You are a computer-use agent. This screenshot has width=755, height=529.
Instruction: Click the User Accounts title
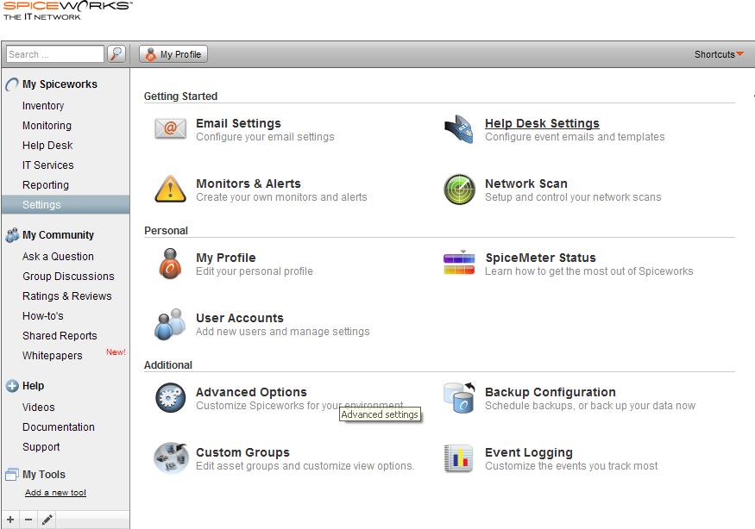(x=239, y=319)
